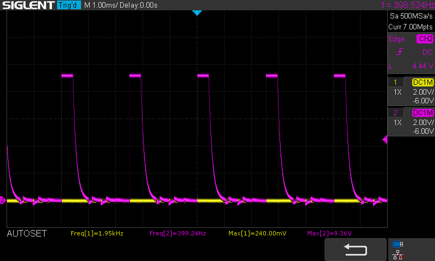The height and width of the screenshot is (261, 435).
Task: Select the channel 2 number box
Action: pos(395,113)
